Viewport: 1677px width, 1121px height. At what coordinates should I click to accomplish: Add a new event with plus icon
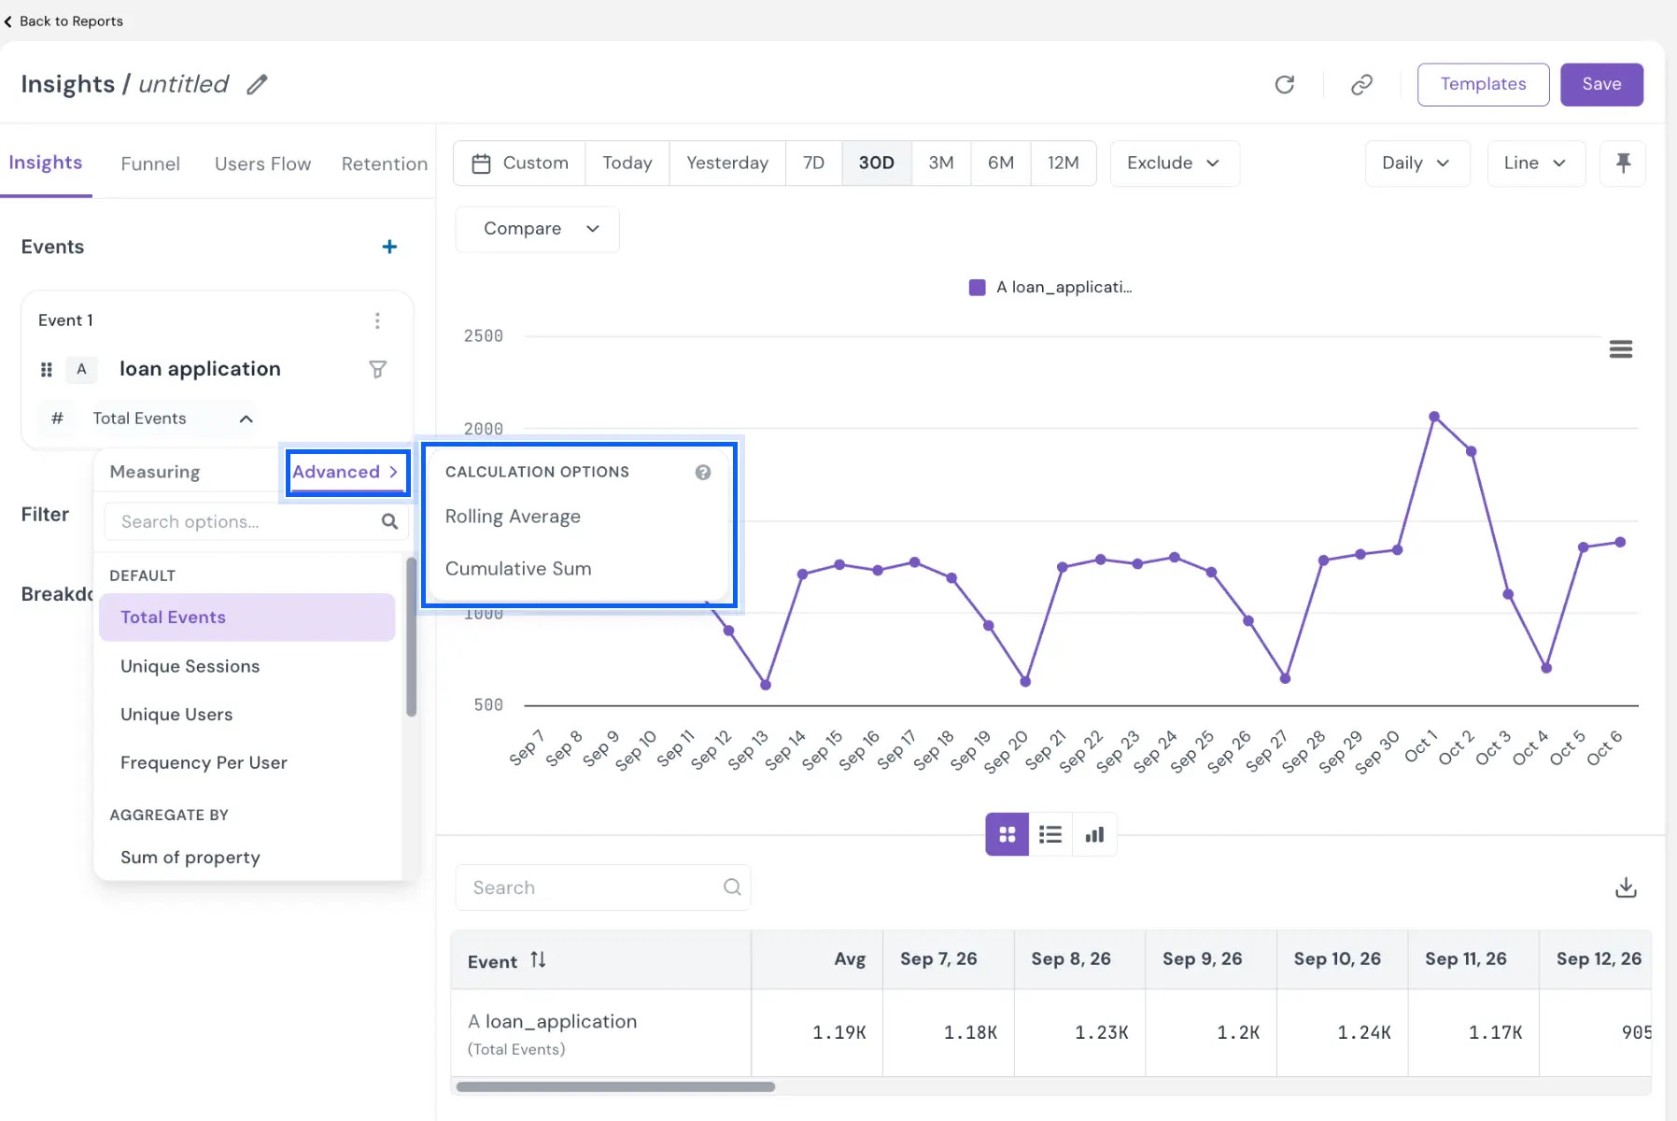click(389, 247)
